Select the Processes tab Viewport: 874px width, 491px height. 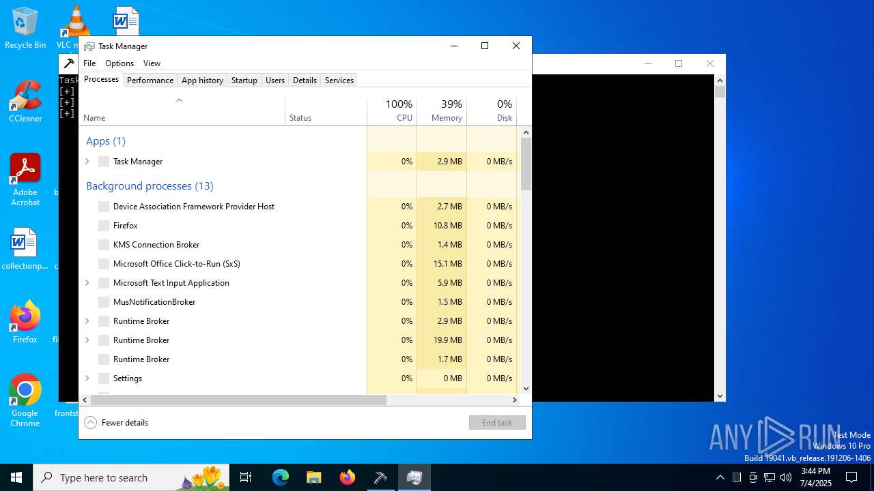(101, 80)
